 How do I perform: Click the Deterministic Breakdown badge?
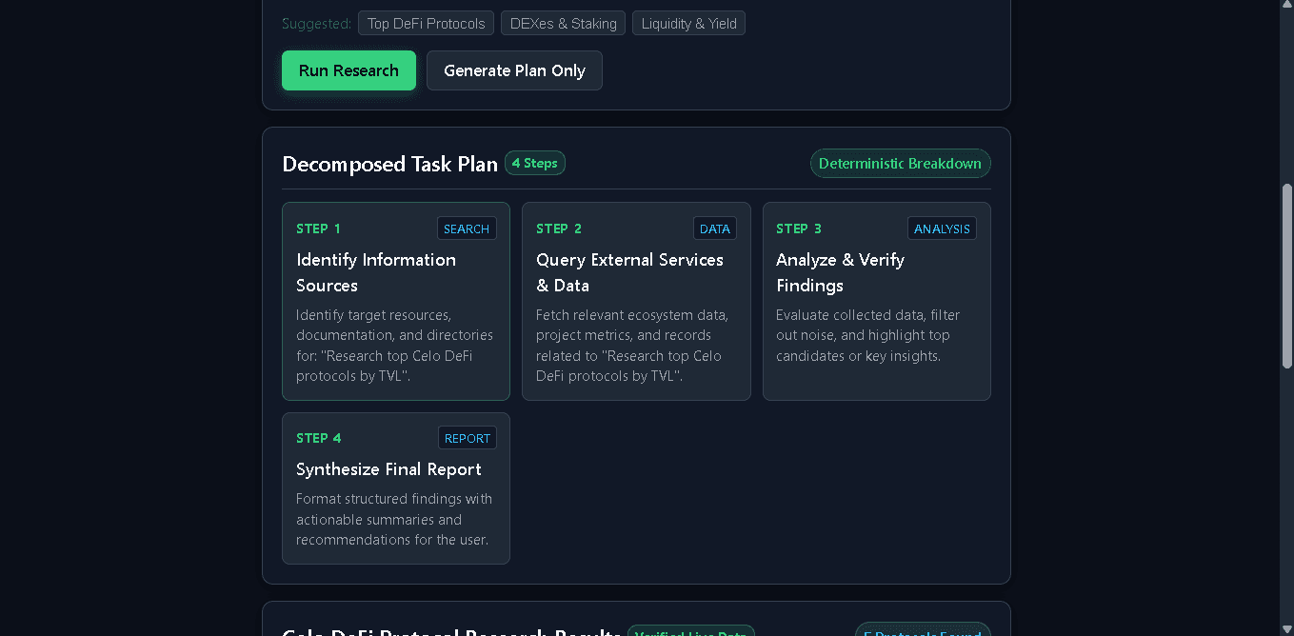(900, 164)
